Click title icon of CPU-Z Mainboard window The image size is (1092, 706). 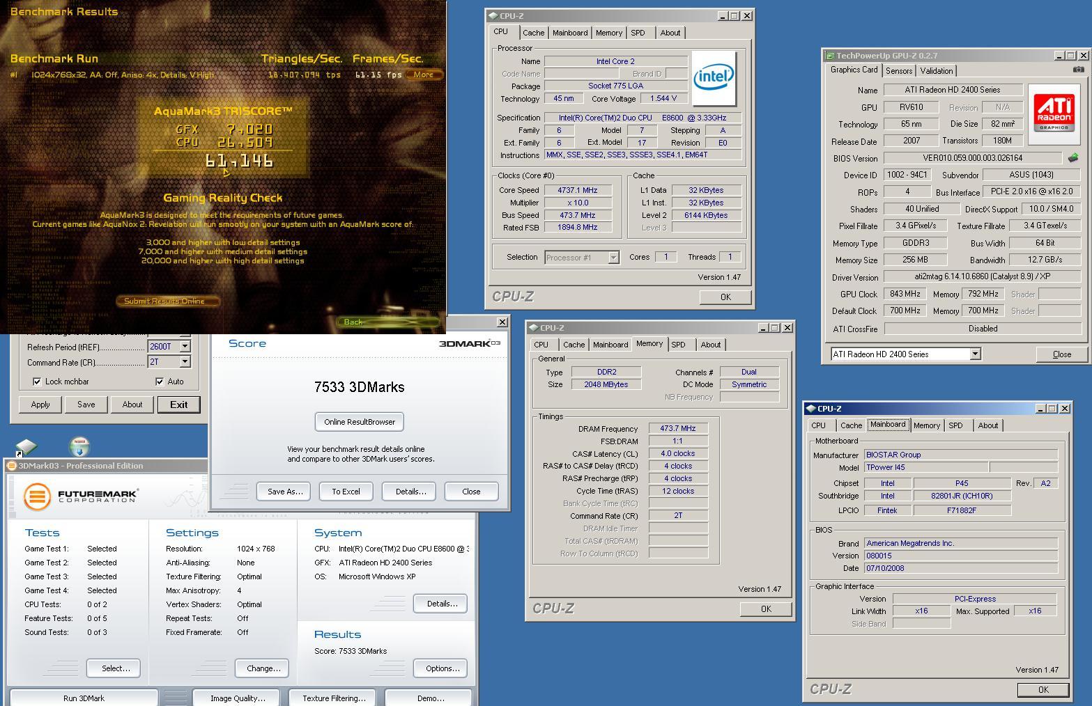[x=810, y=409]
